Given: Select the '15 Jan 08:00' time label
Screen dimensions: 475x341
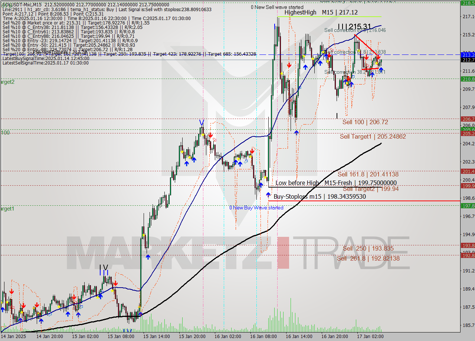Looking at the screenshot, I should pos(121,337).
